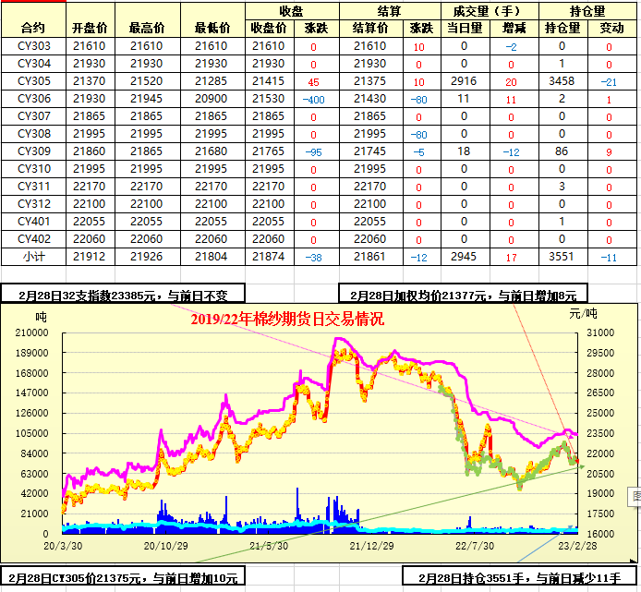Viewport: 641px width, 592px height.
Task: Click the CY305 contract row label
Action: pos(33,81)
